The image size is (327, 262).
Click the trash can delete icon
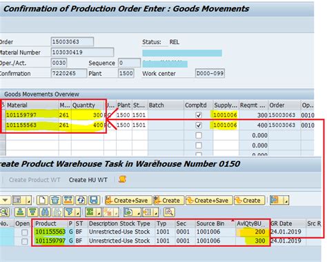click(x=55, y=200)
